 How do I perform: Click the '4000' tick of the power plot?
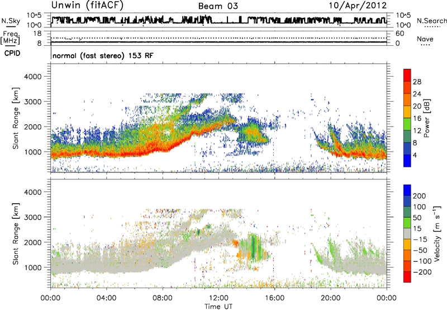coord(33,77)
